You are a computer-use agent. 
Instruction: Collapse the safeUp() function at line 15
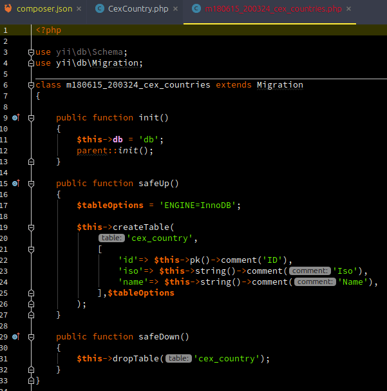pyautogui.click(x=31, y=184)
